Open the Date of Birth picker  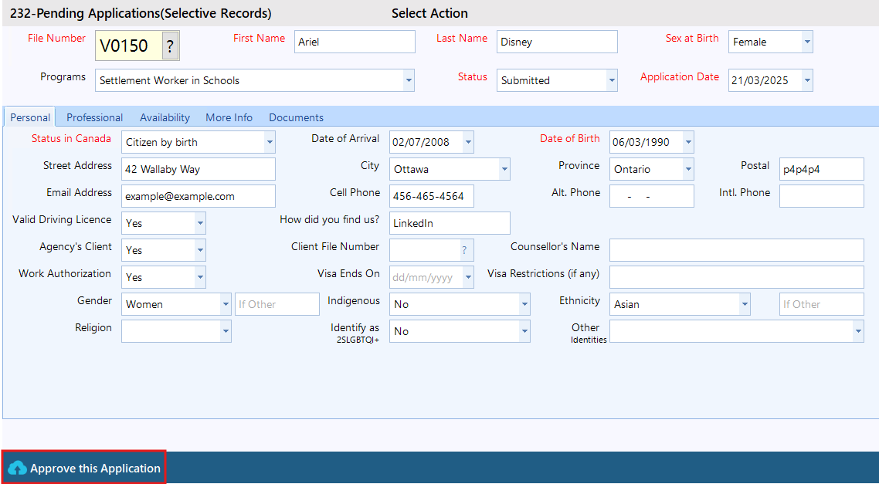point(688,142)
